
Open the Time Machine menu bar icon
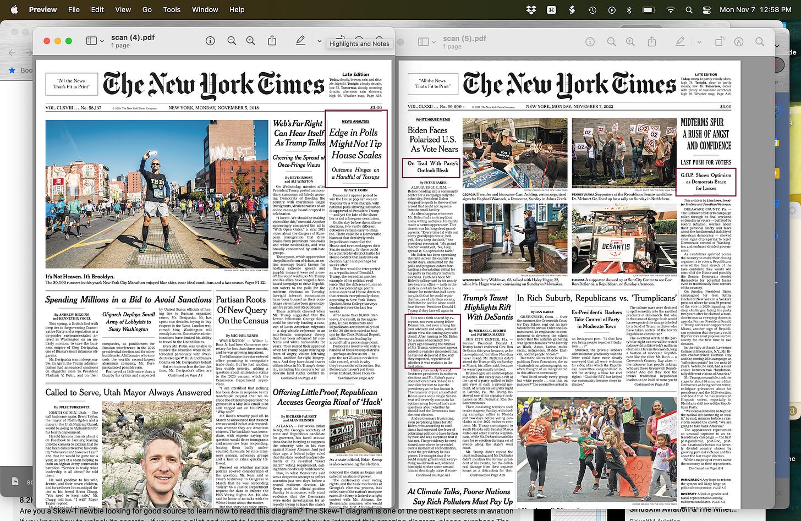tap(592, 10)
